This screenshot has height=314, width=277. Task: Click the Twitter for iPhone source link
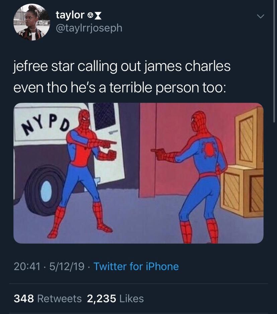[x=136, y=266]
